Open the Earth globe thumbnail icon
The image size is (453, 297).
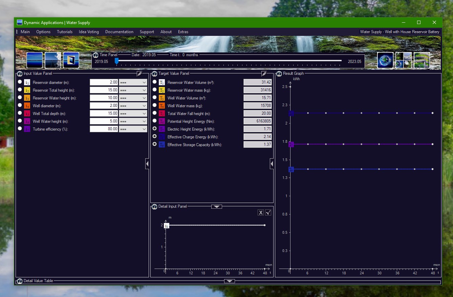(x=385, y=60)
